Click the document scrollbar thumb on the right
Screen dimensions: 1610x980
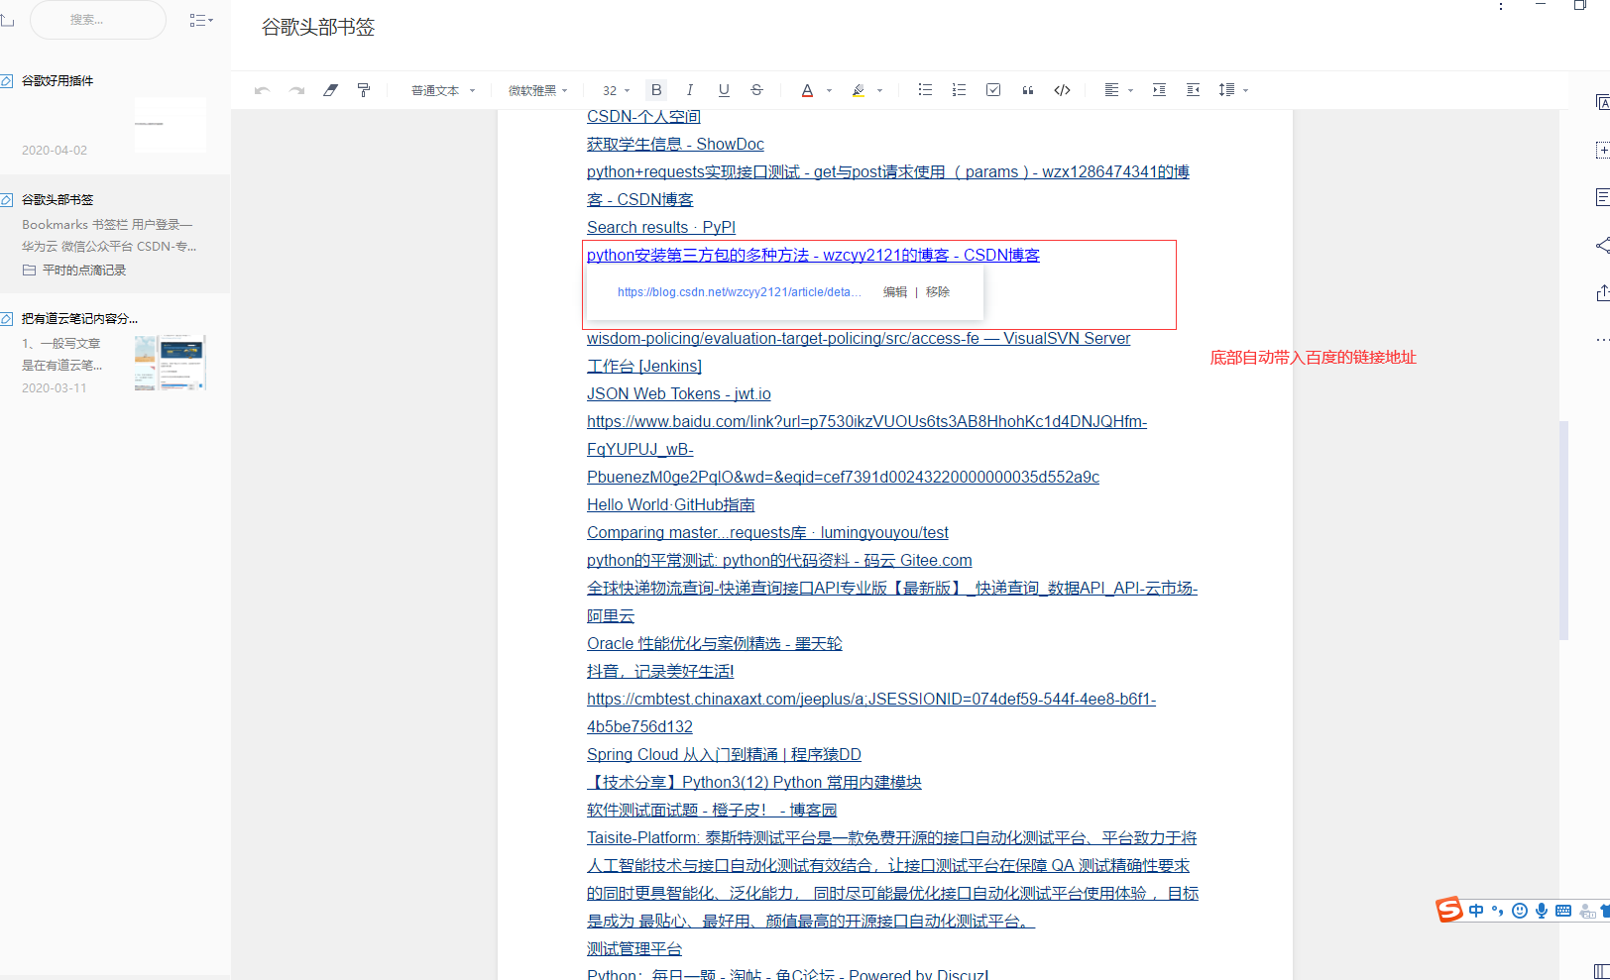click(x=1564, y=530)
